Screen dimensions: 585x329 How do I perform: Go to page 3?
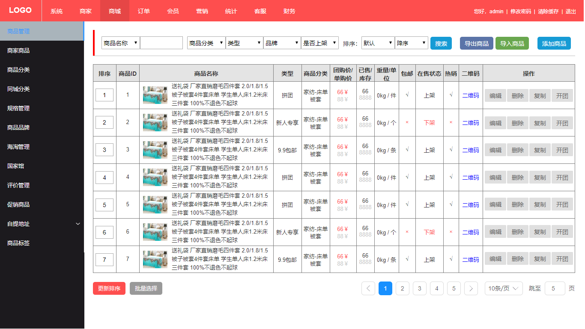coord(420,288)
